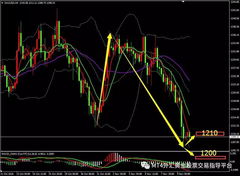This screenshot has width=240, height=176.
Task: Click the 1225.30 label on price axis
Action: (234, 76)
